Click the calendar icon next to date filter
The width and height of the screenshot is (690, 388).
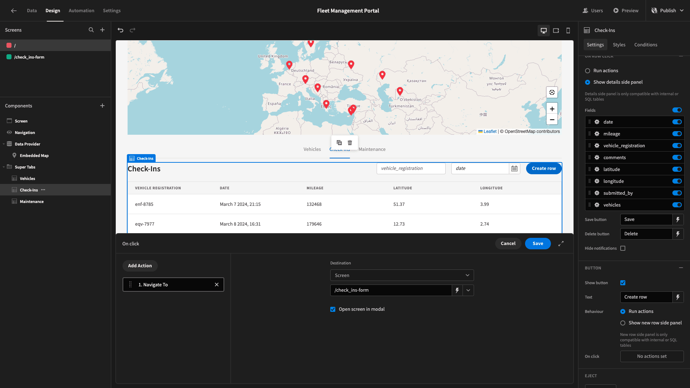point(514,168)
